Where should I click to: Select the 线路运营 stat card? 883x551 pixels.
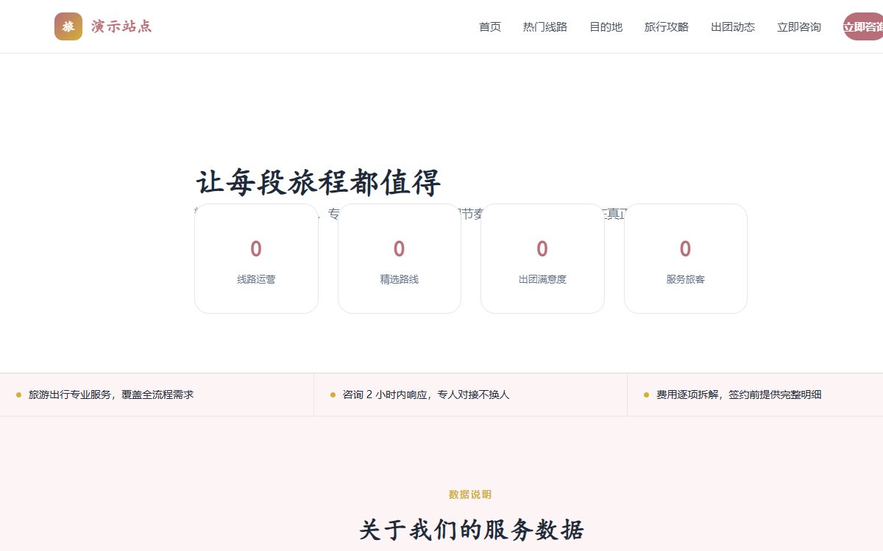click(x=256, y=259)
